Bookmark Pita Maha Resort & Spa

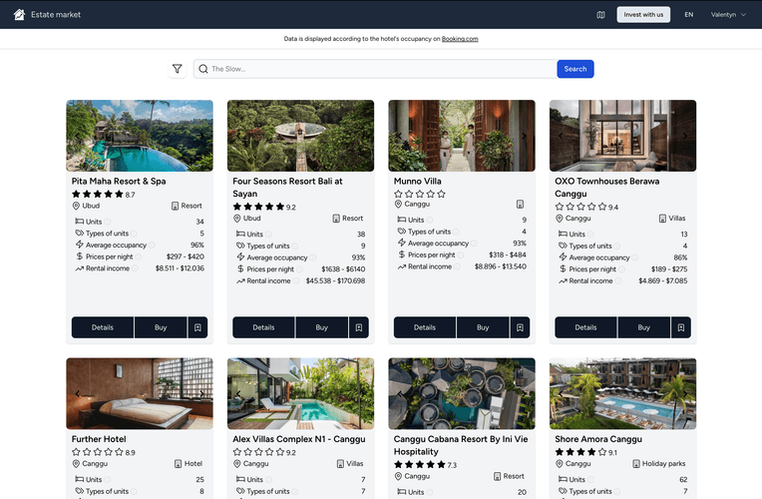[x=197, y=327]
